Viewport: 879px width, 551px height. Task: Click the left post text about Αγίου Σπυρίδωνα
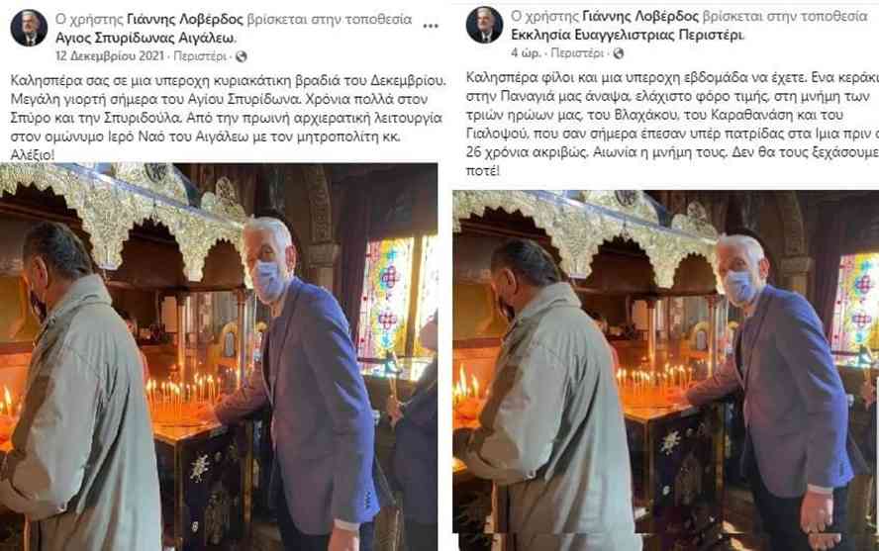coord(228,118)
